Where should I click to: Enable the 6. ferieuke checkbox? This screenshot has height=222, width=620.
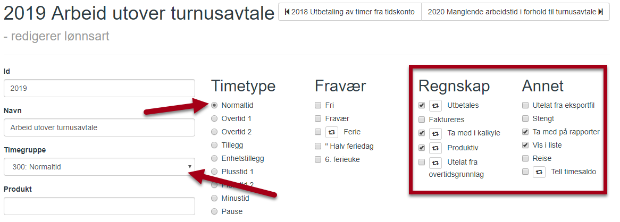tap(318, 159)
